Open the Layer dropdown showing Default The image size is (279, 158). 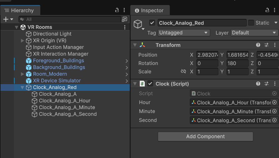(x=254, y=33)
